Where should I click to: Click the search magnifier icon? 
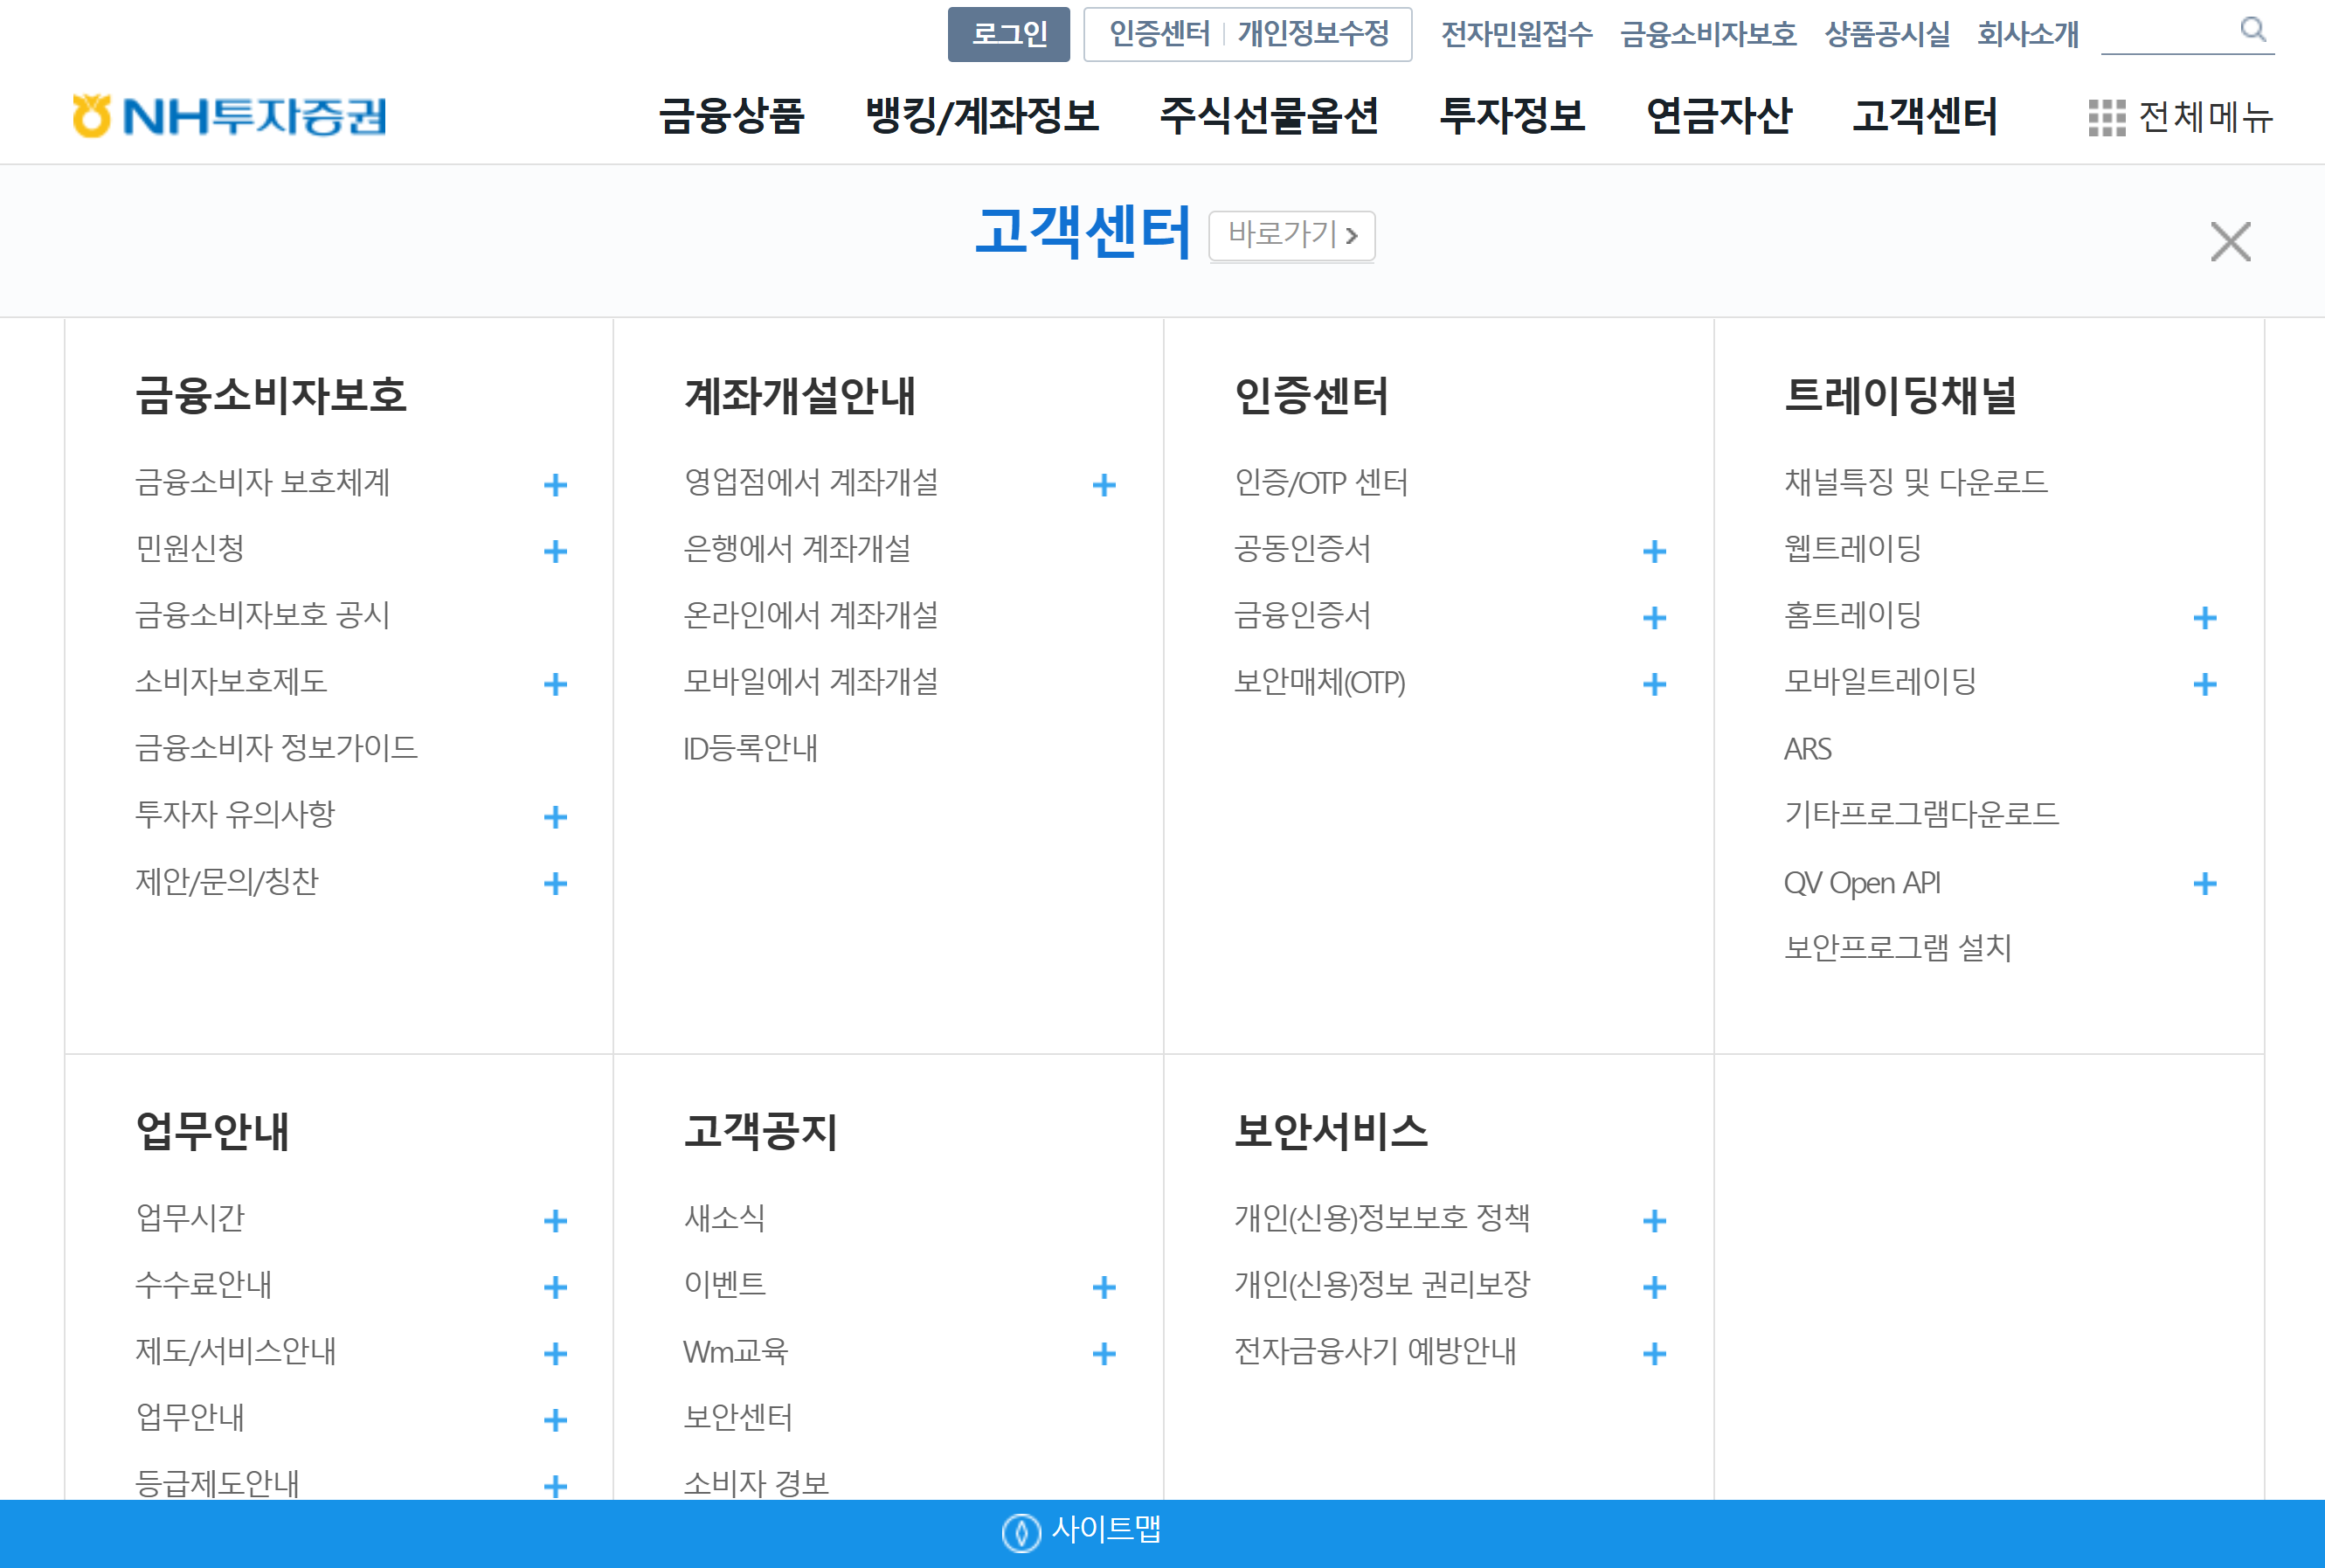[x=2252, y=29]
